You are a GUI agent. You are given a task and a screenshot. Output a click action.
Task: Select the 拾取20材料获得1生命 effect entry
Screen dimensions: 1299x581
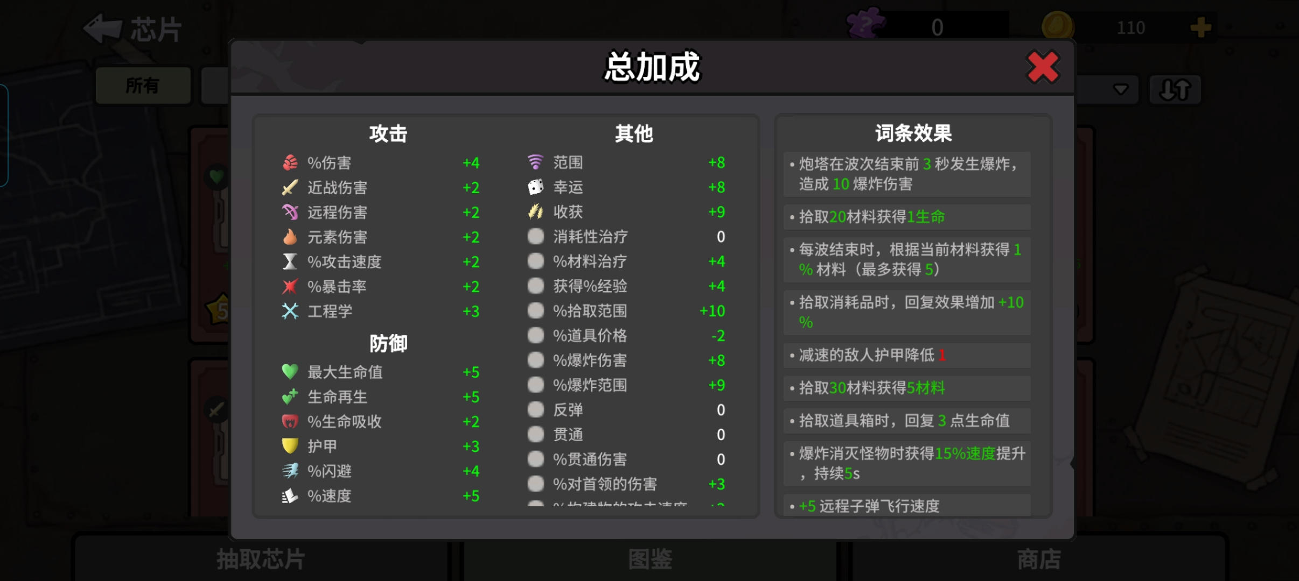coord(907,217)
